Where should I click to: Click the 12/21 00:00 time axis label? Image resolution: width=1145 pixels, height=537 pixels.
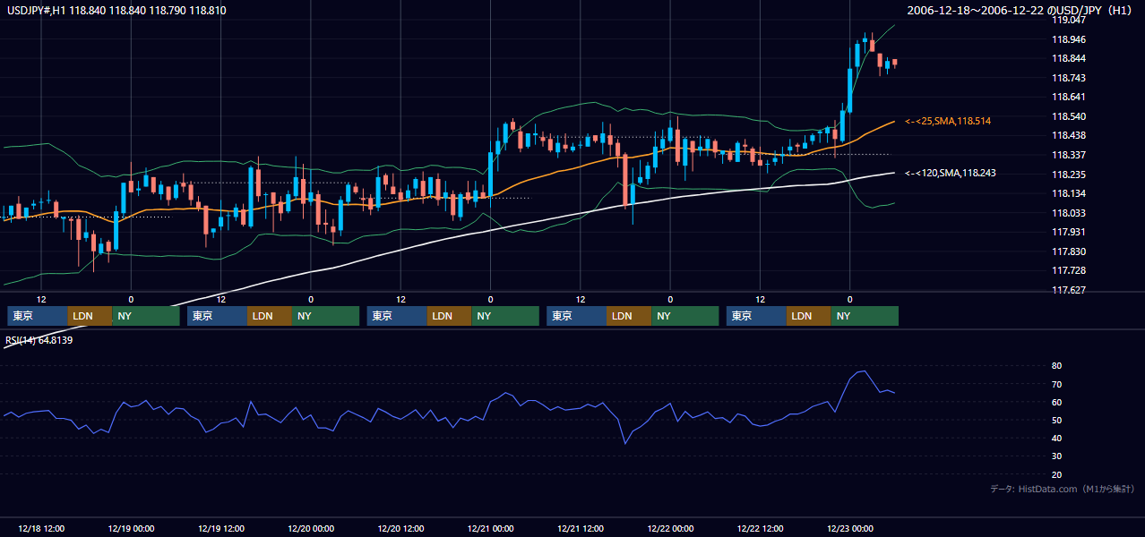(490, 528)
